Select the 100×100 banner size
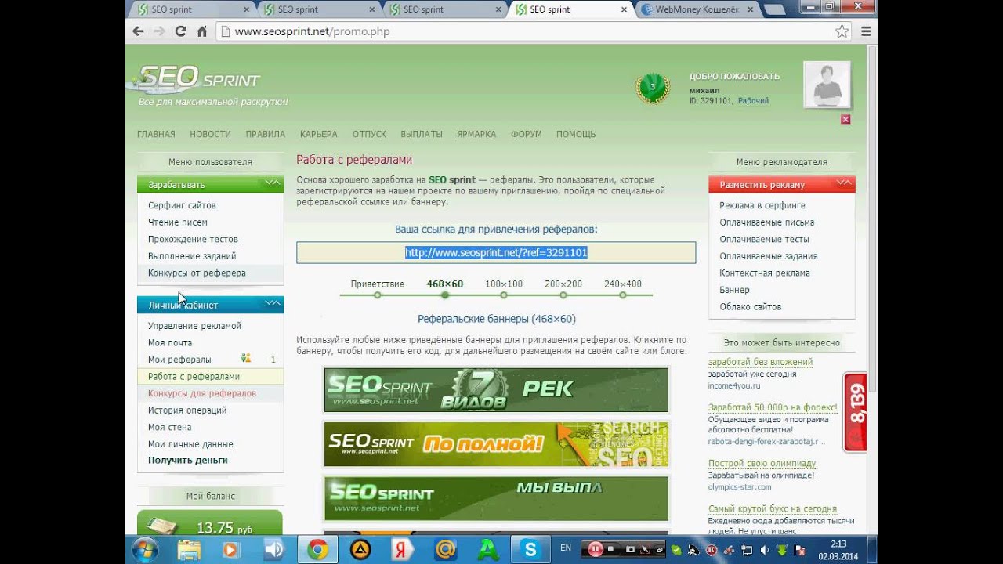Viewport: 1003px width, 564px height. pos(504,284)
